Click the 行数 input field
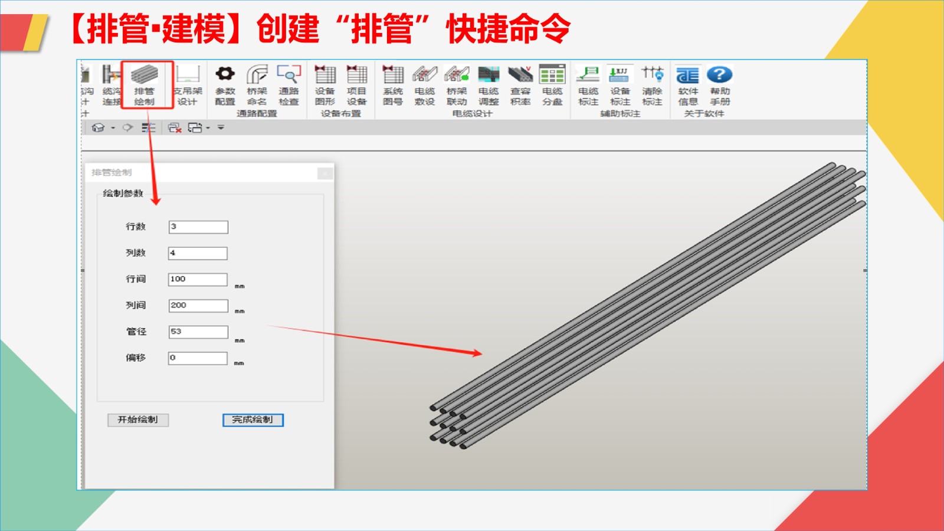The image size is (944, 531). pyautogui.click(x=198, y=227)
